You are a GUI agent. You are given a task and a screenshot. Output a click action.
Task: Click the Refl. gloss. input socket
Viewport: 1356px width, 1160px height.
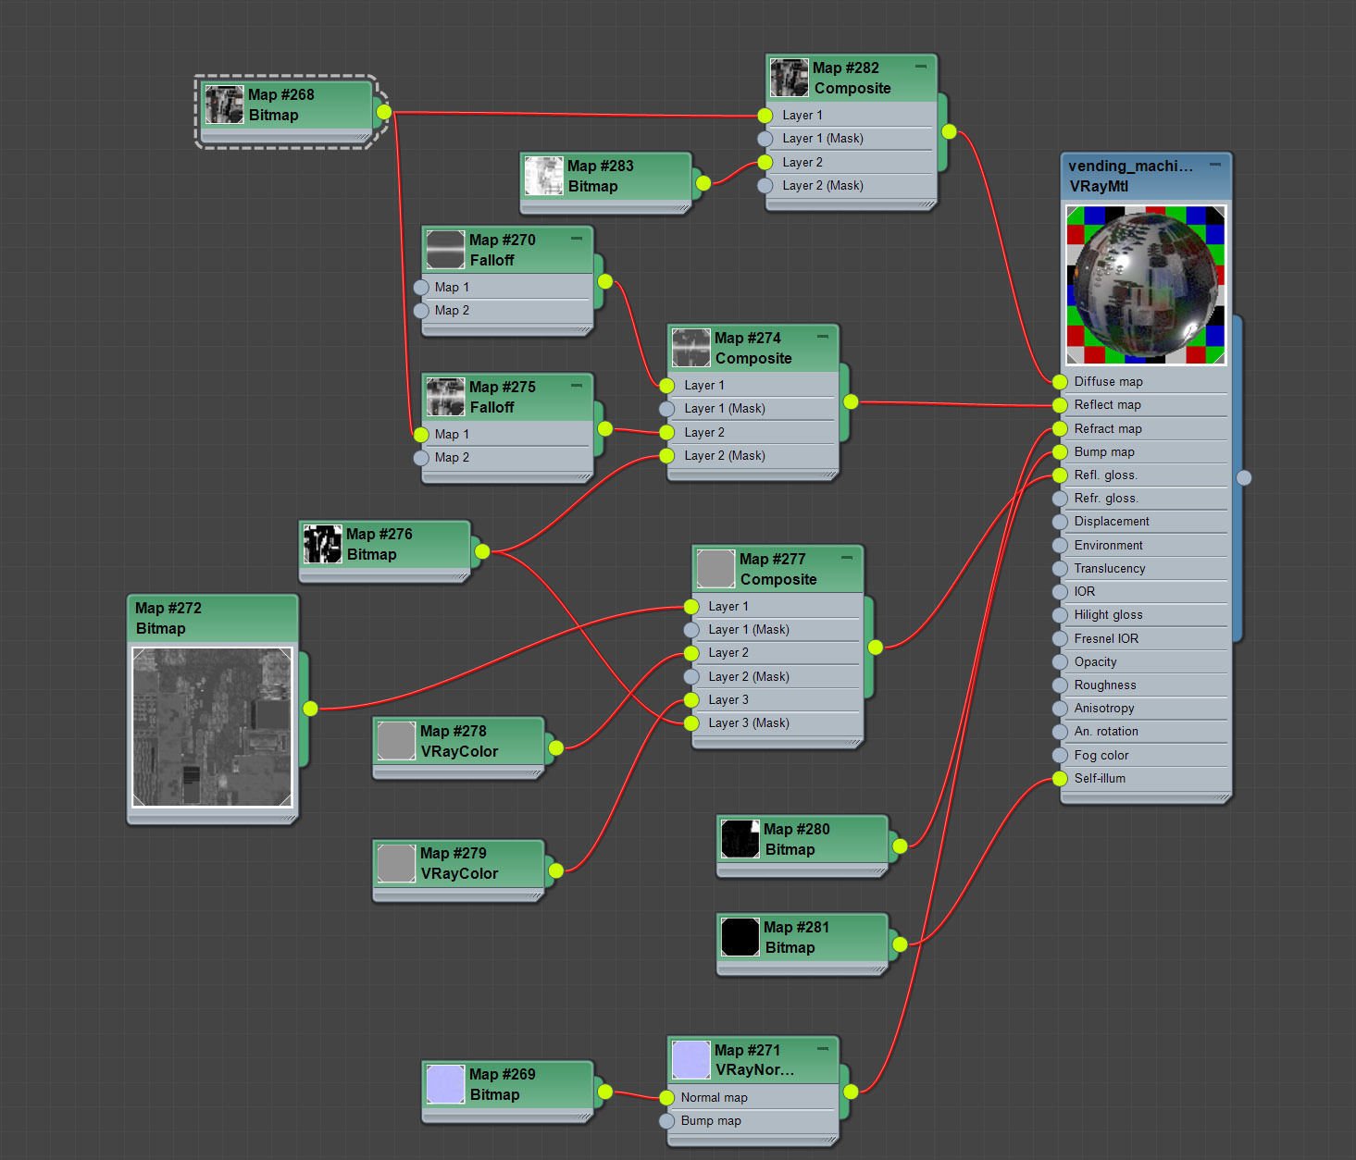click(1060, 475)
